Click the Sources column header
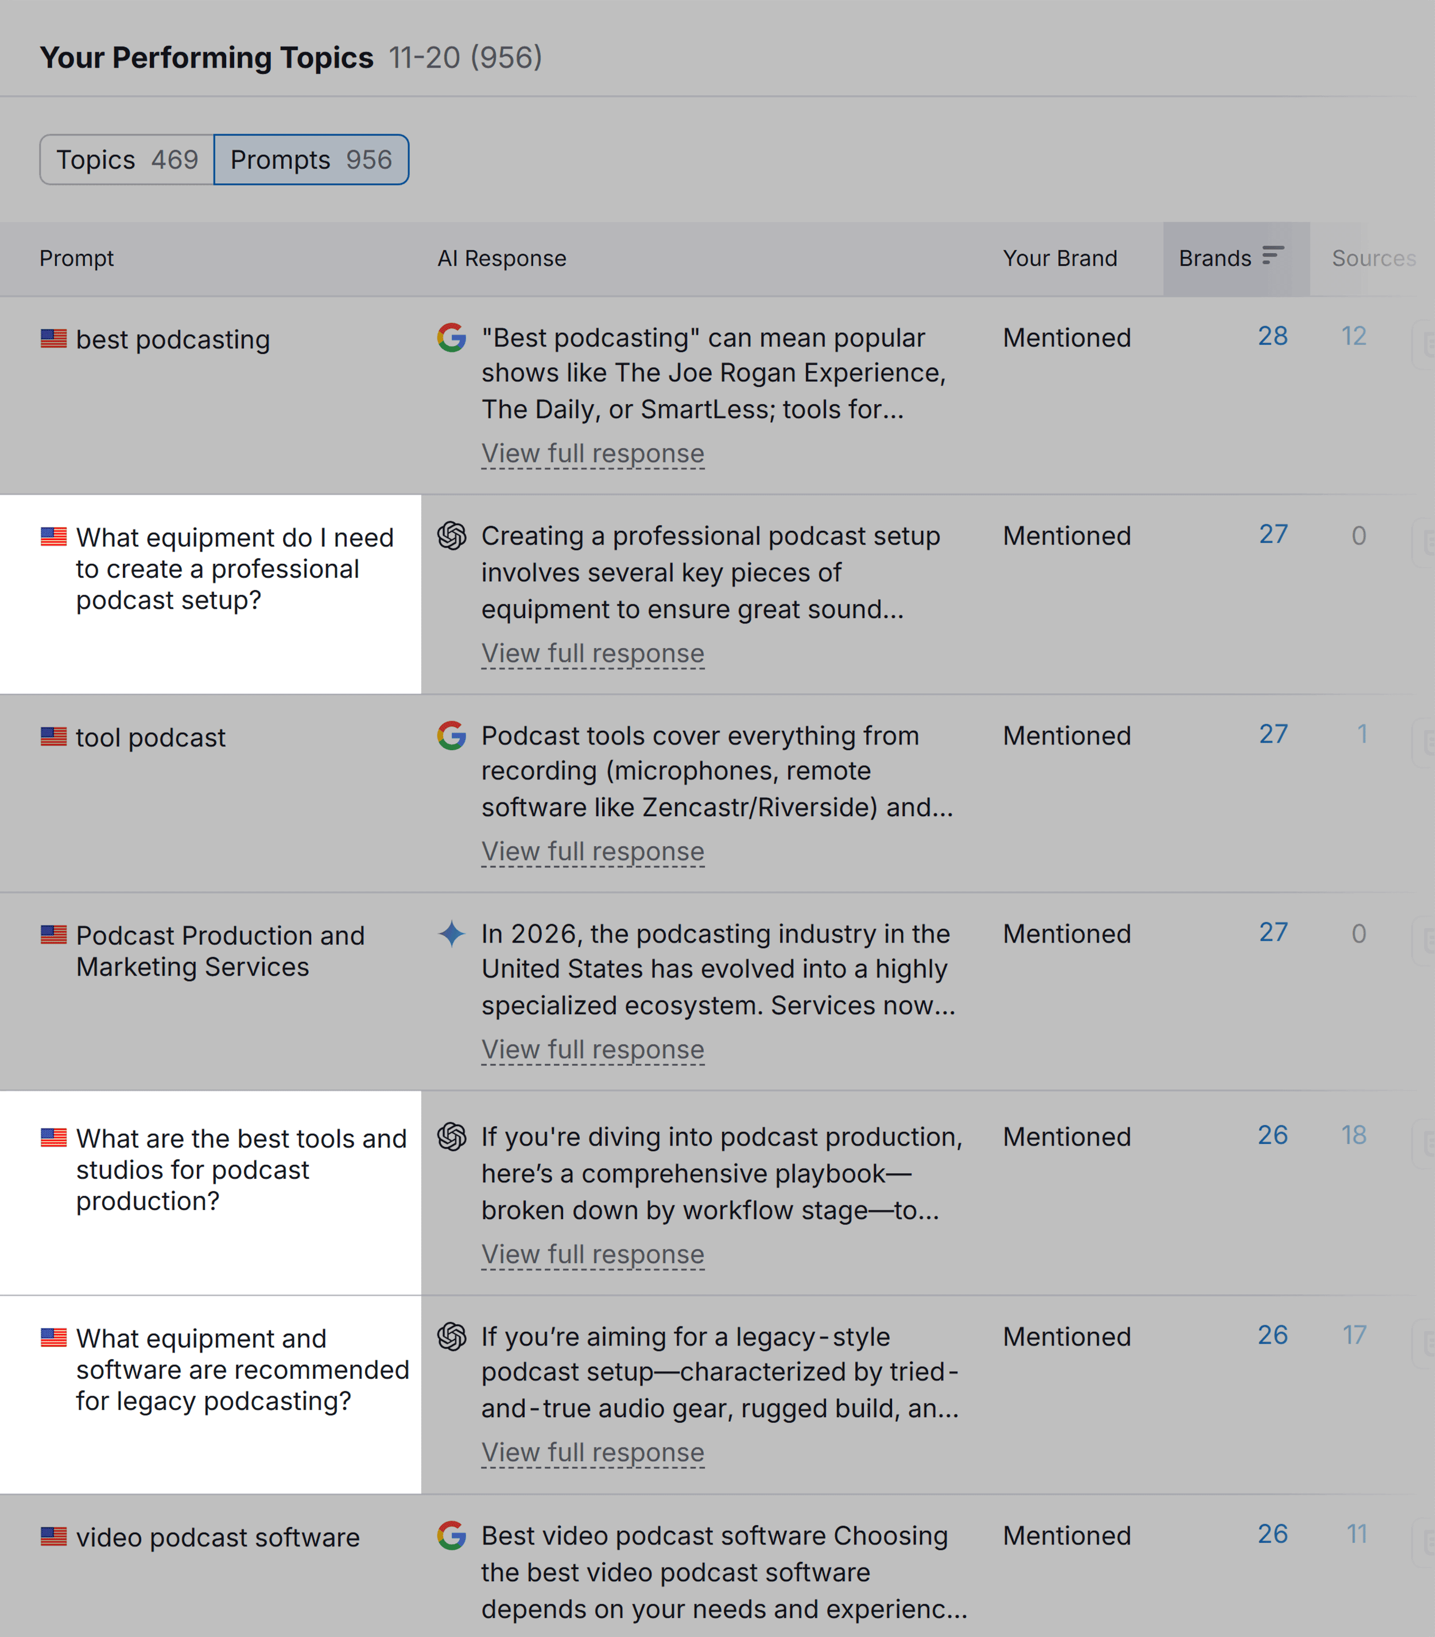1435x1637 pixels. (1372, 258)
